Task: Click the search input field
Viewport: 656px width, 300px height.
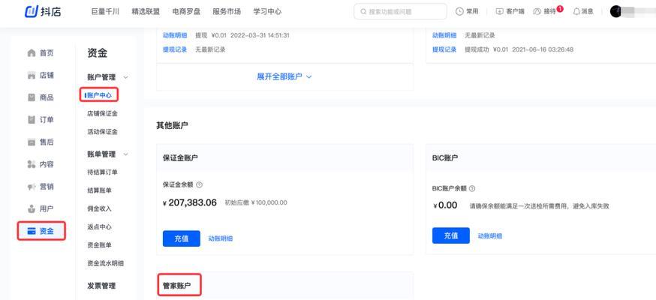Action: (400, 12)
